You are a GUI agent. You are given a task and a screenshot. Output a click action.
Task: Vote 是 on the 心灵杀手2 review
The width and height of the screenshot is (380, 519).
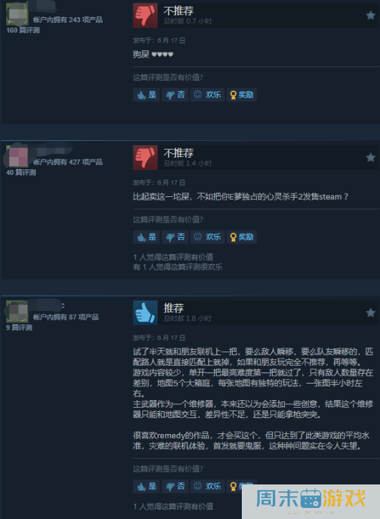pyautogui.click(x=146, y=237)
